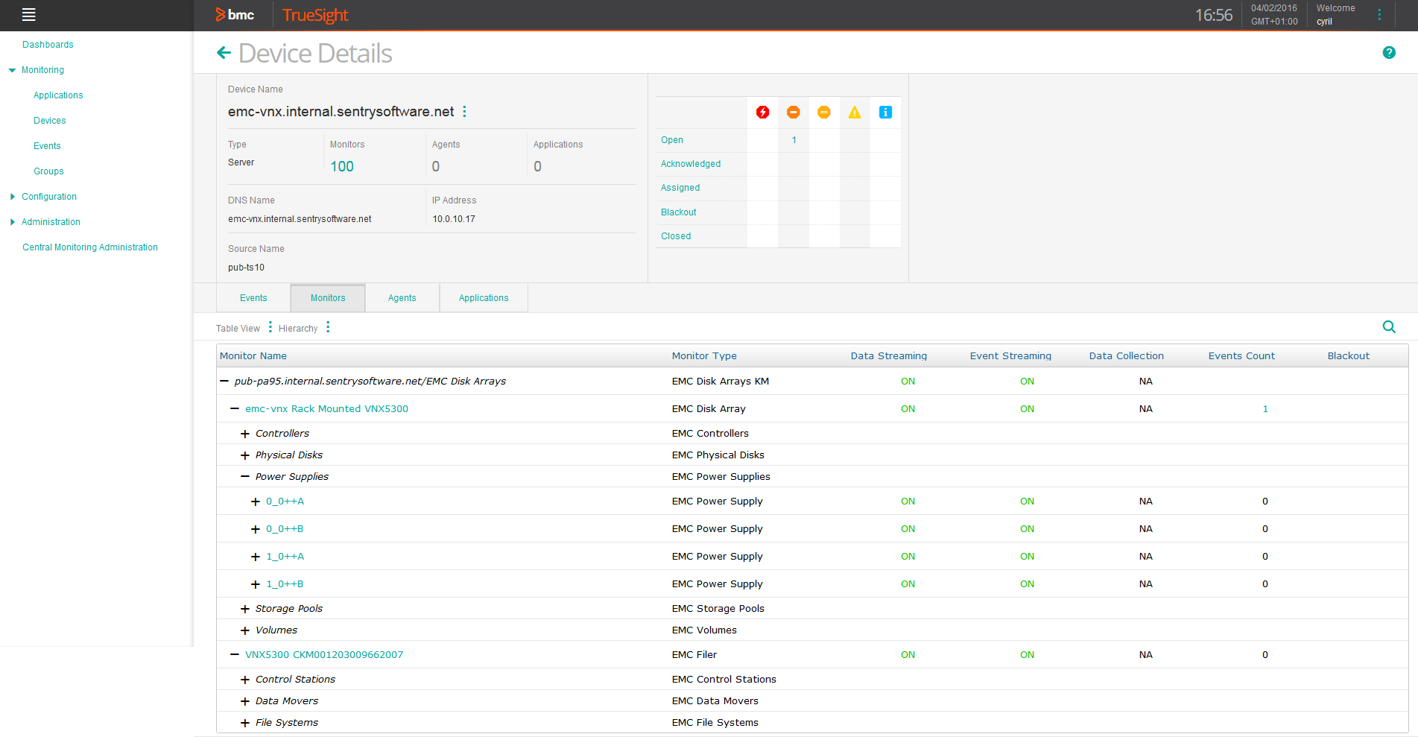This screenshot has height=737, width=1418.
Task: Switch to Table View
Action: (238, 329)
